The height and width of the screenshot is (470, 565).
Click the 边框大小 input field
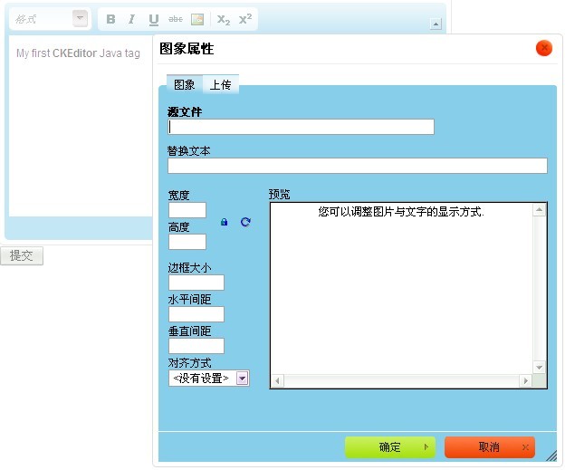(196, 283)
